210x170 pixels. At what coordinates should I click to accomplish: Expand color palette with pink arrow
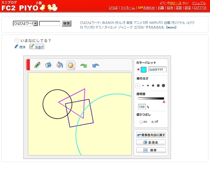coord(138,70)
